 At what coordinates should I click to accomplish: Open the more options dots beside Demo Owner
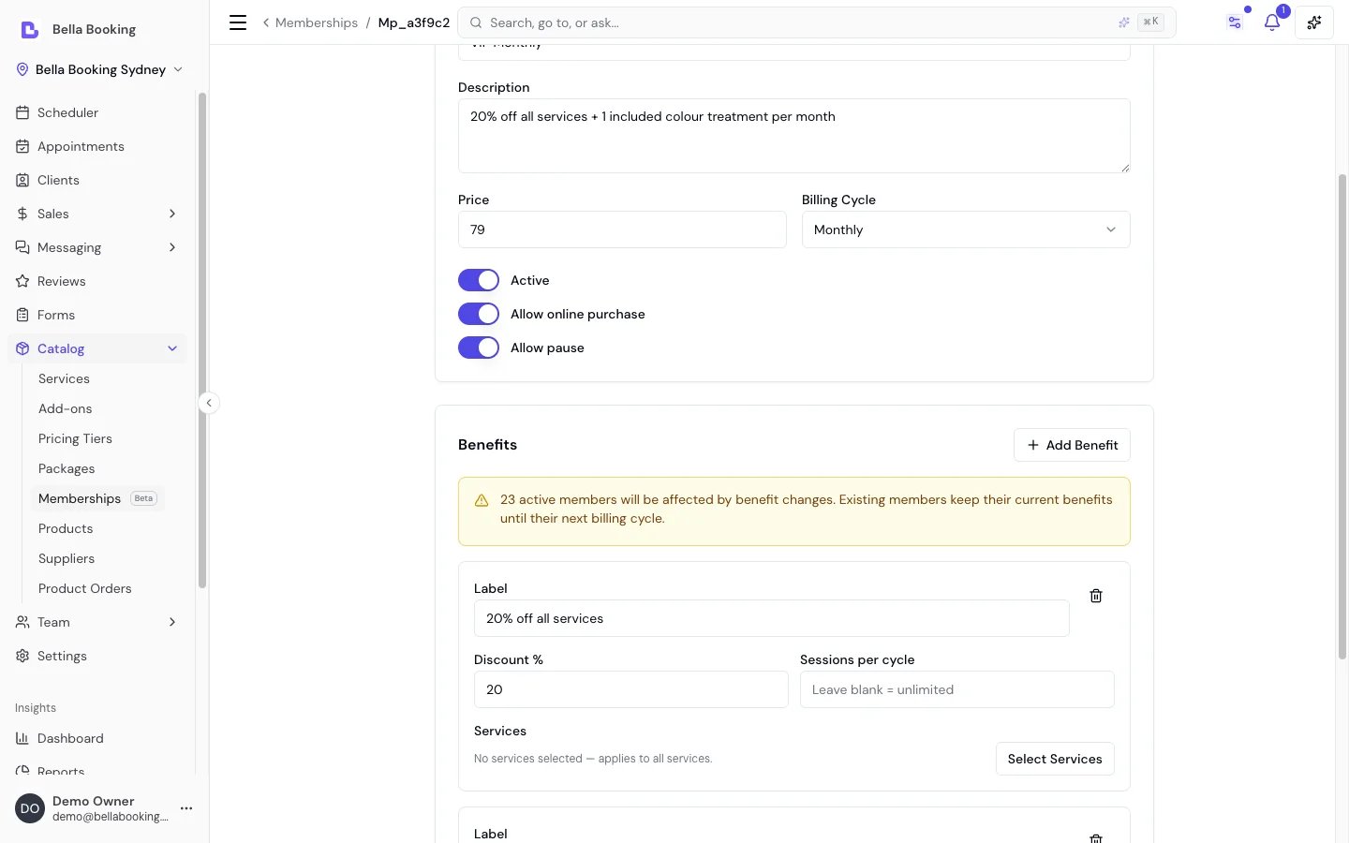coord(186,808)
